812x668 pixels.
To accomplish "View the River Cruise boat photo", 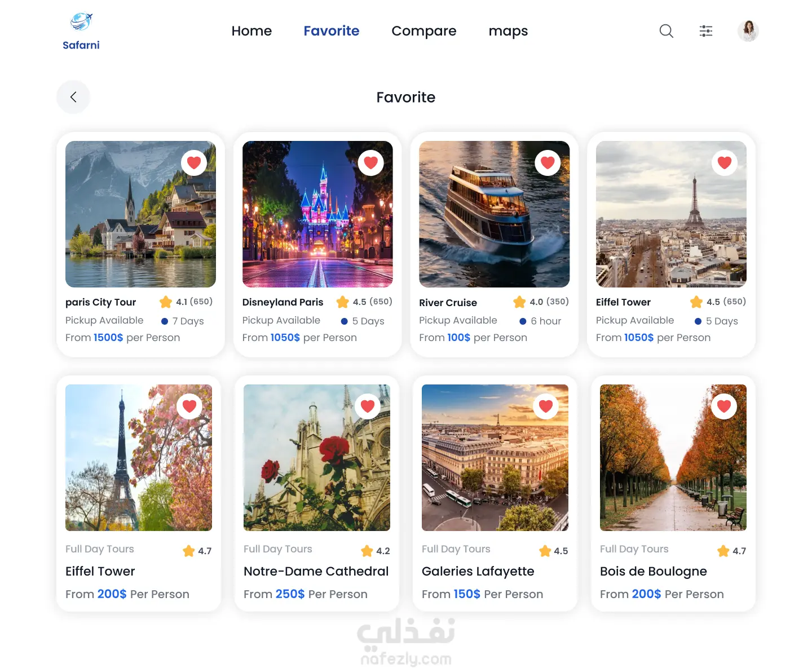I will click(x=495, y=214).
